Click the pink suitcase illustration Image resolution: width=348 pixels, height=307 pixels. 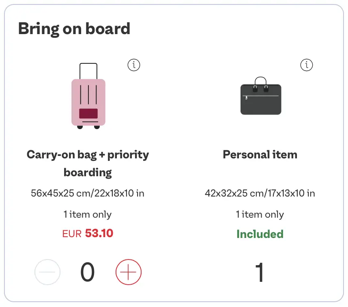tap(88, 97)
